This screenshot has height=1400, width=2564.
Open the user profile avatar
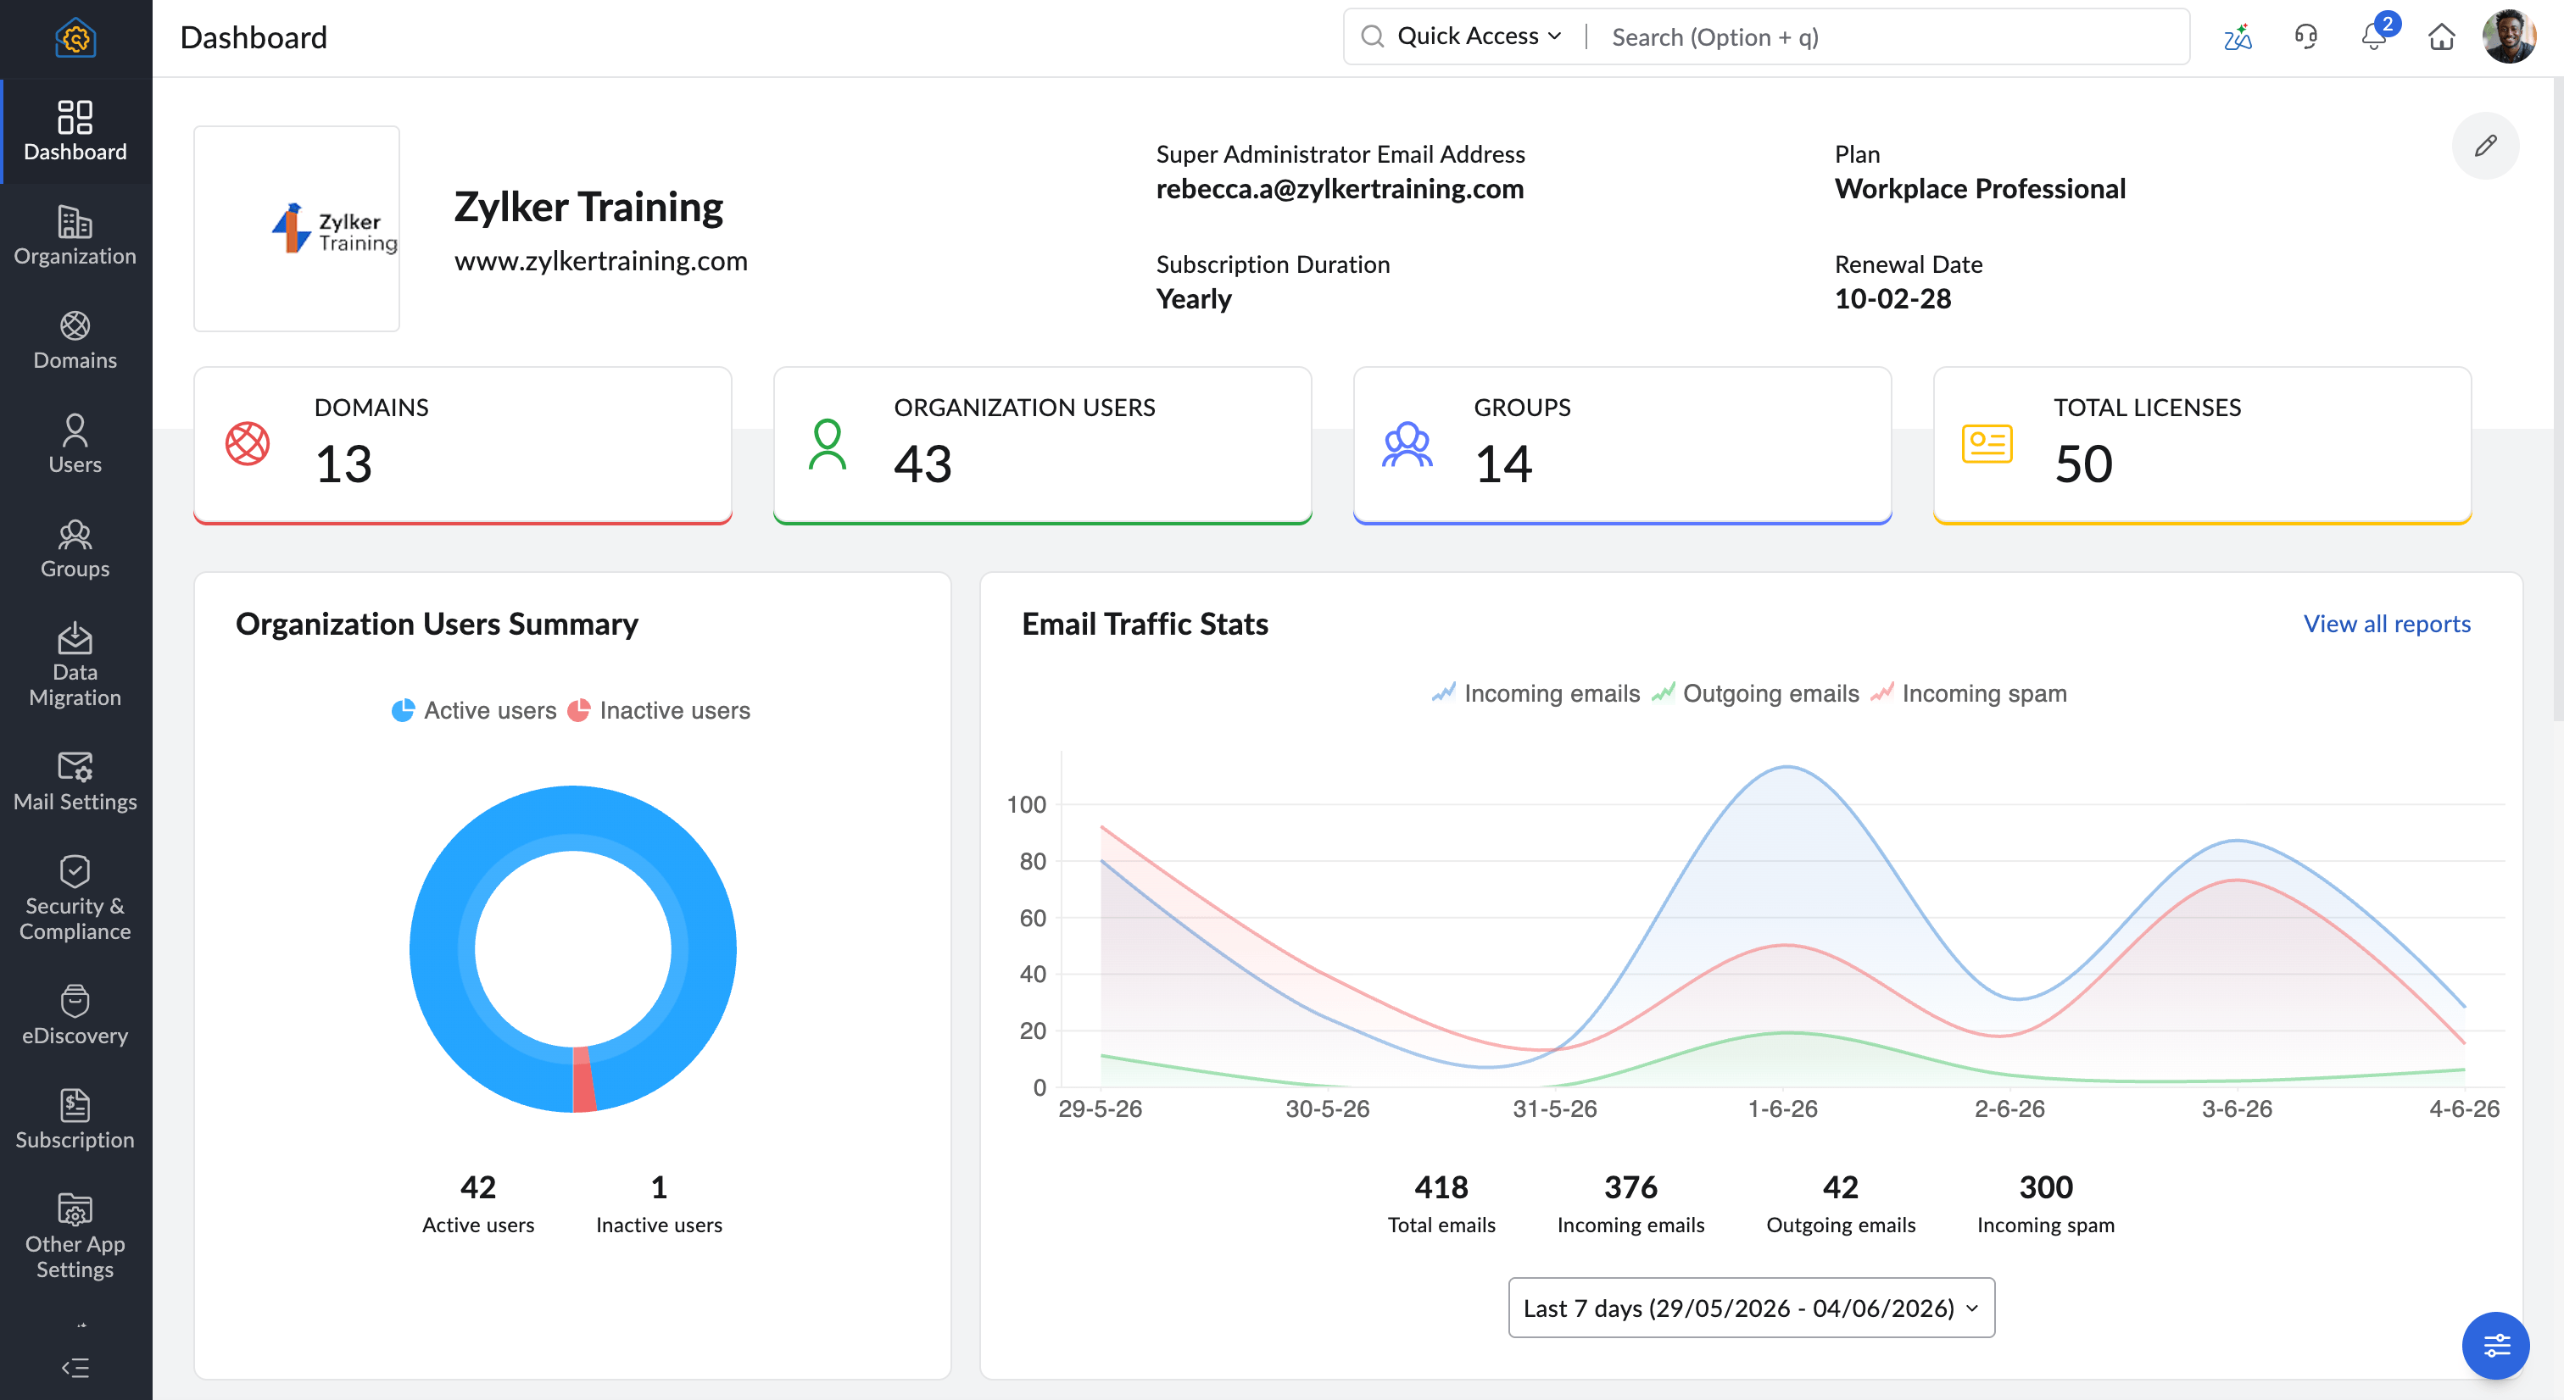[2508, 36]
